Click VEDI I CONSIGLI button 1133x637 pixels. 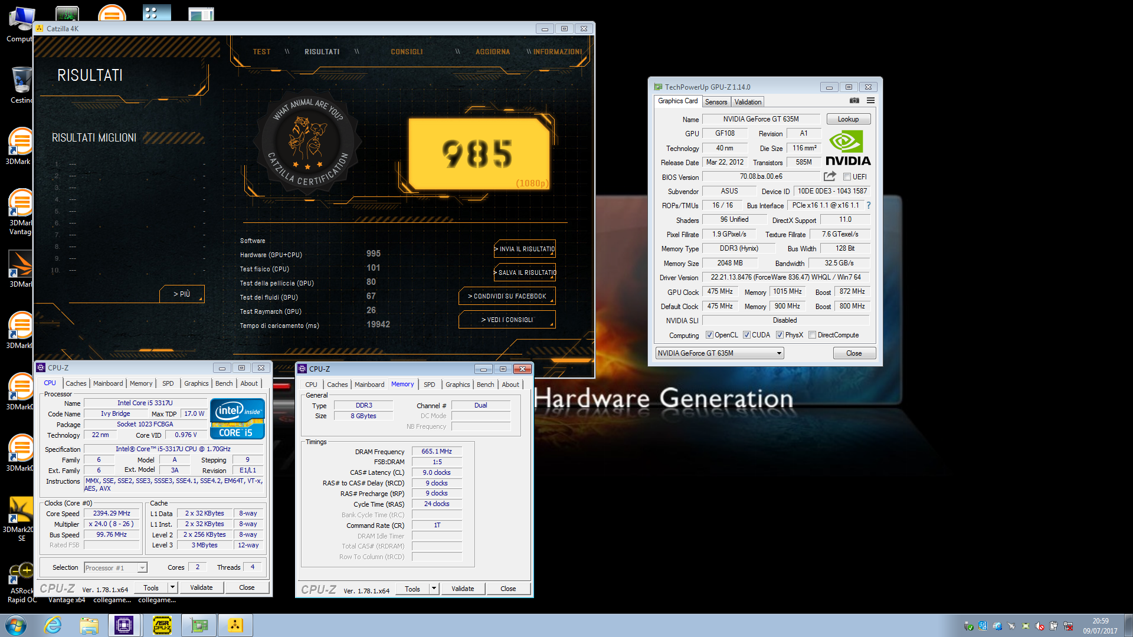[x=507, y=320]
